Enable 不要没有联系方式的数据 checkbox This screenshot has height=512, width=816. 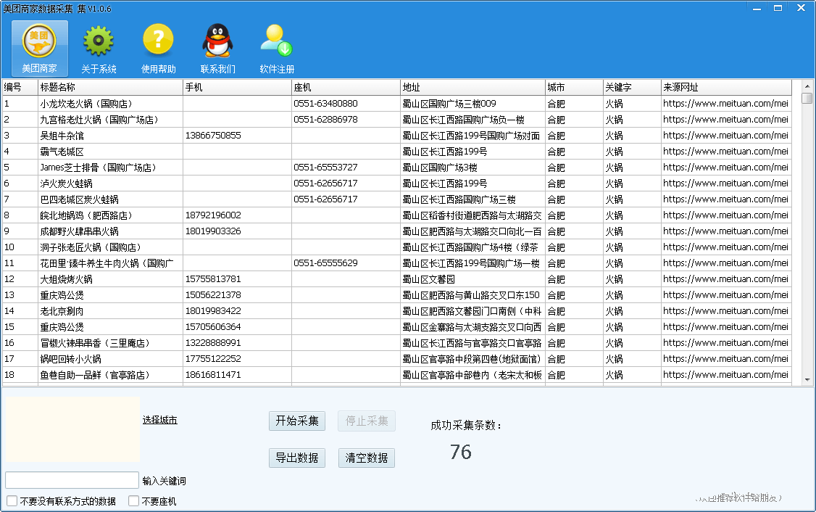[12, 501]
